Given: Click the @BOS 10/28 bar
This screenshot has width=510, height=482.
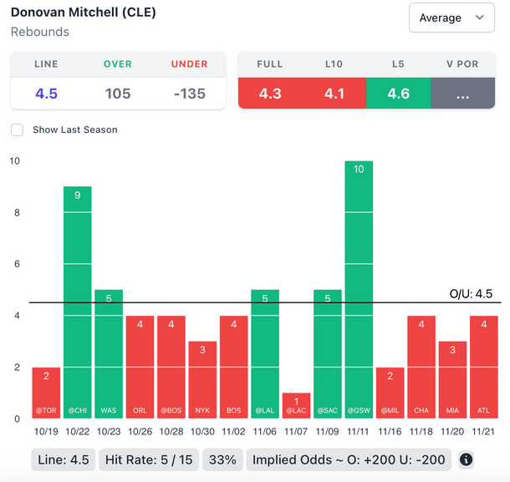Looking at the screenshot, I should [171, 367].
